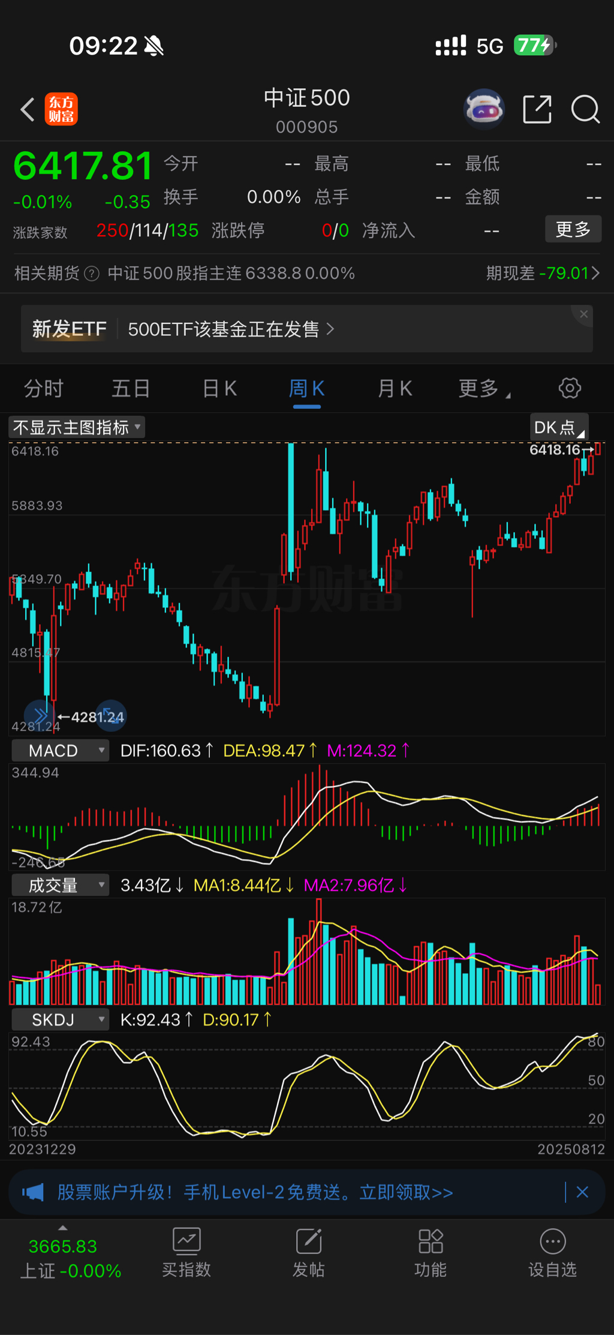This screenshot has height=1335, width=614.
Task: Toggle the DK点 indicator
Action: click(558, 427)
